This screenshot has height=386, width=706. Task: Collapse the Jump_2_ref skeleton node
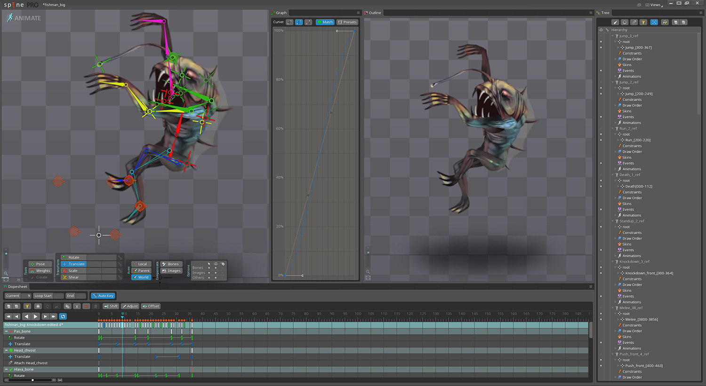point(613,82)
